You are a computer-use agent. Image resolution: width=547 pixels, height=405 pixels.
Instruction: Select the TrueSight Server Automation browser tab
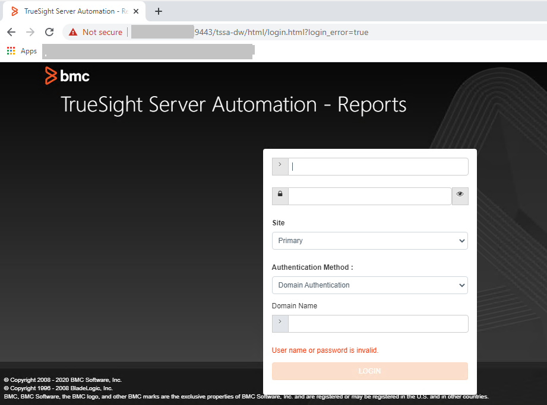(x=71, y=11)
